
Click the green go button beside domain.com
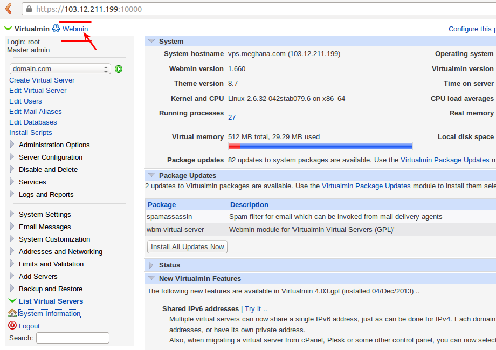pos(119,69)
